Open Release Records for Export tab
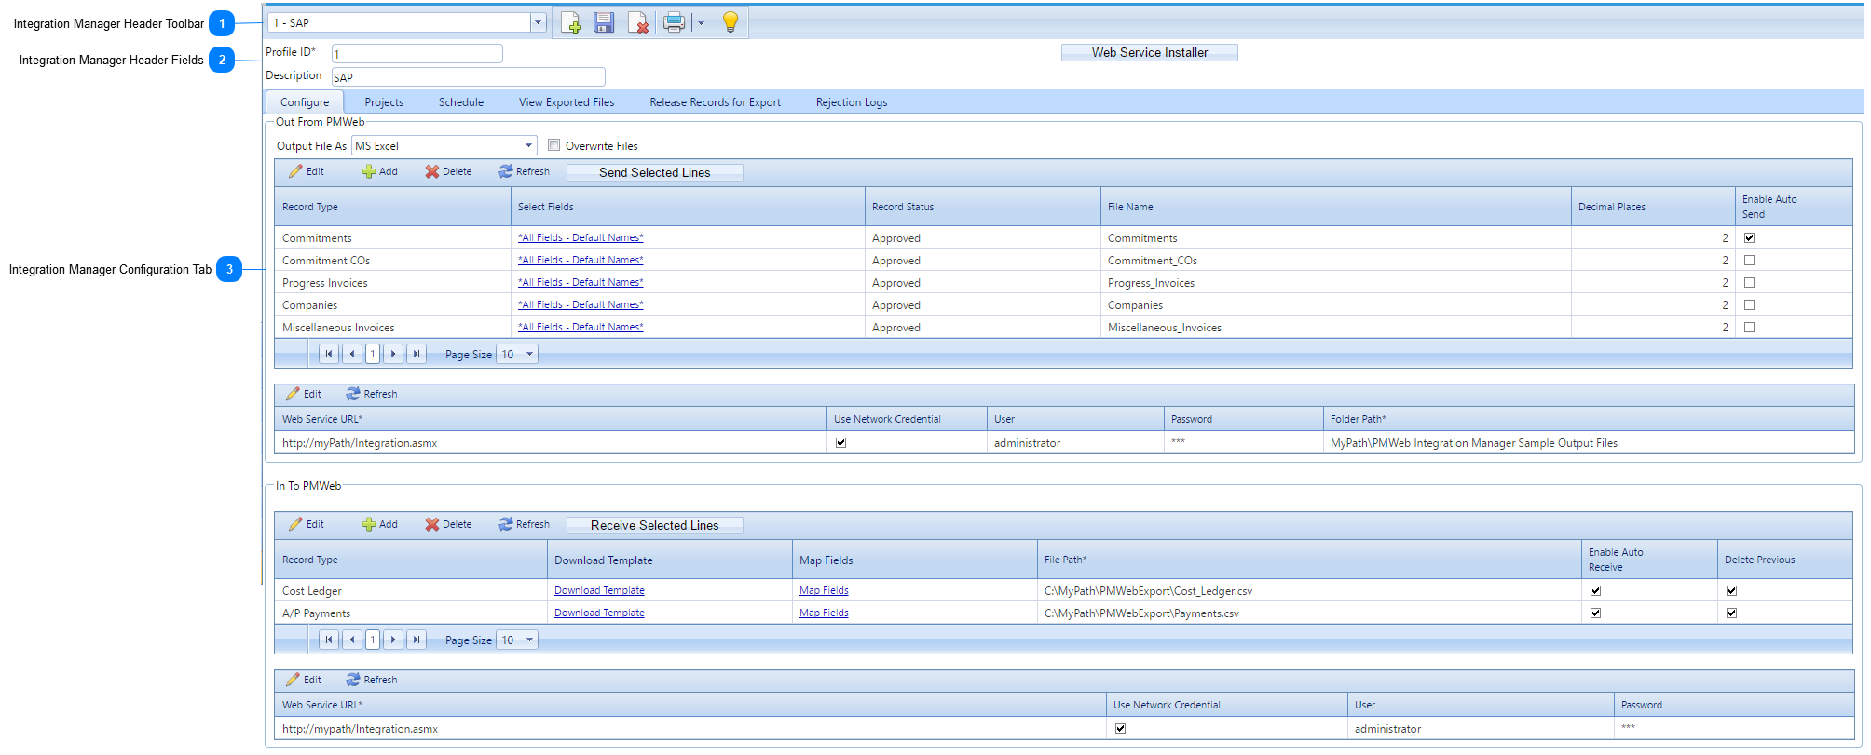 click(x=715, y=102)
